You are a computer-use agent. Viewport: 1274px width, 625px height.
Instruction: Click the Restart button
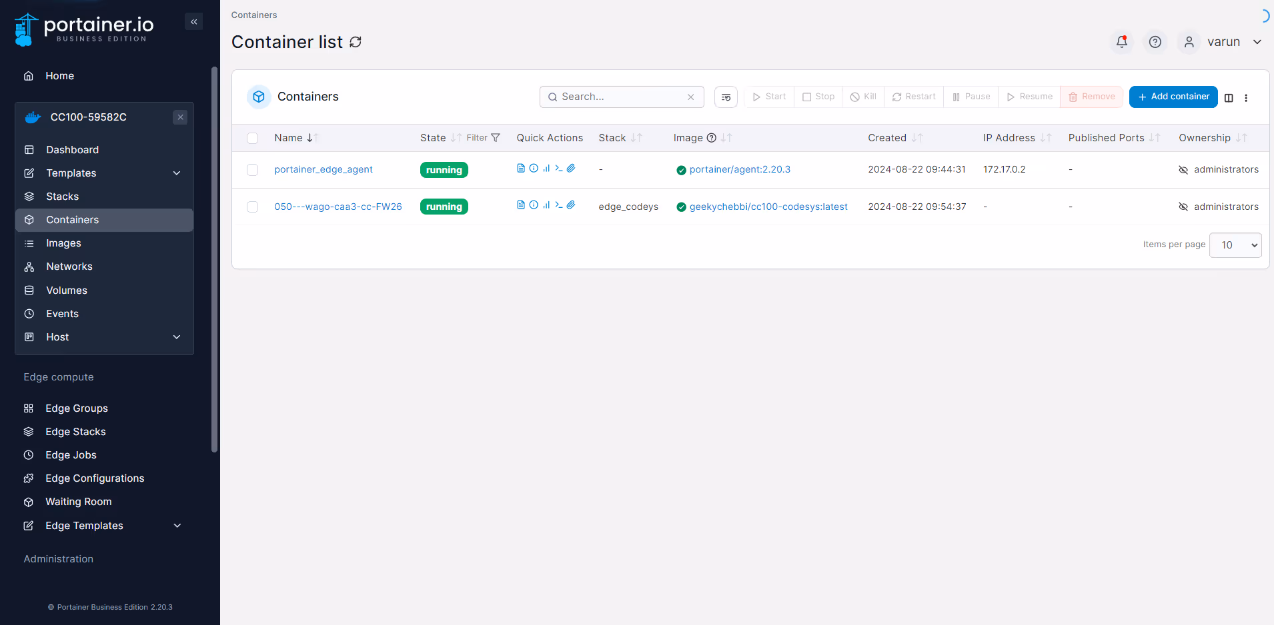pos(914,97)
